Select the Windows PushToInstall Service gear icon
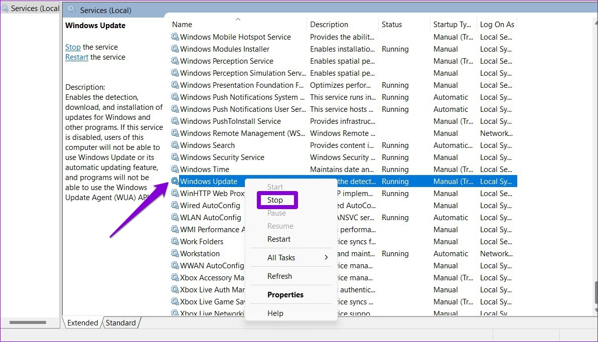The image size is (598, 342). [x=175, y=121]
